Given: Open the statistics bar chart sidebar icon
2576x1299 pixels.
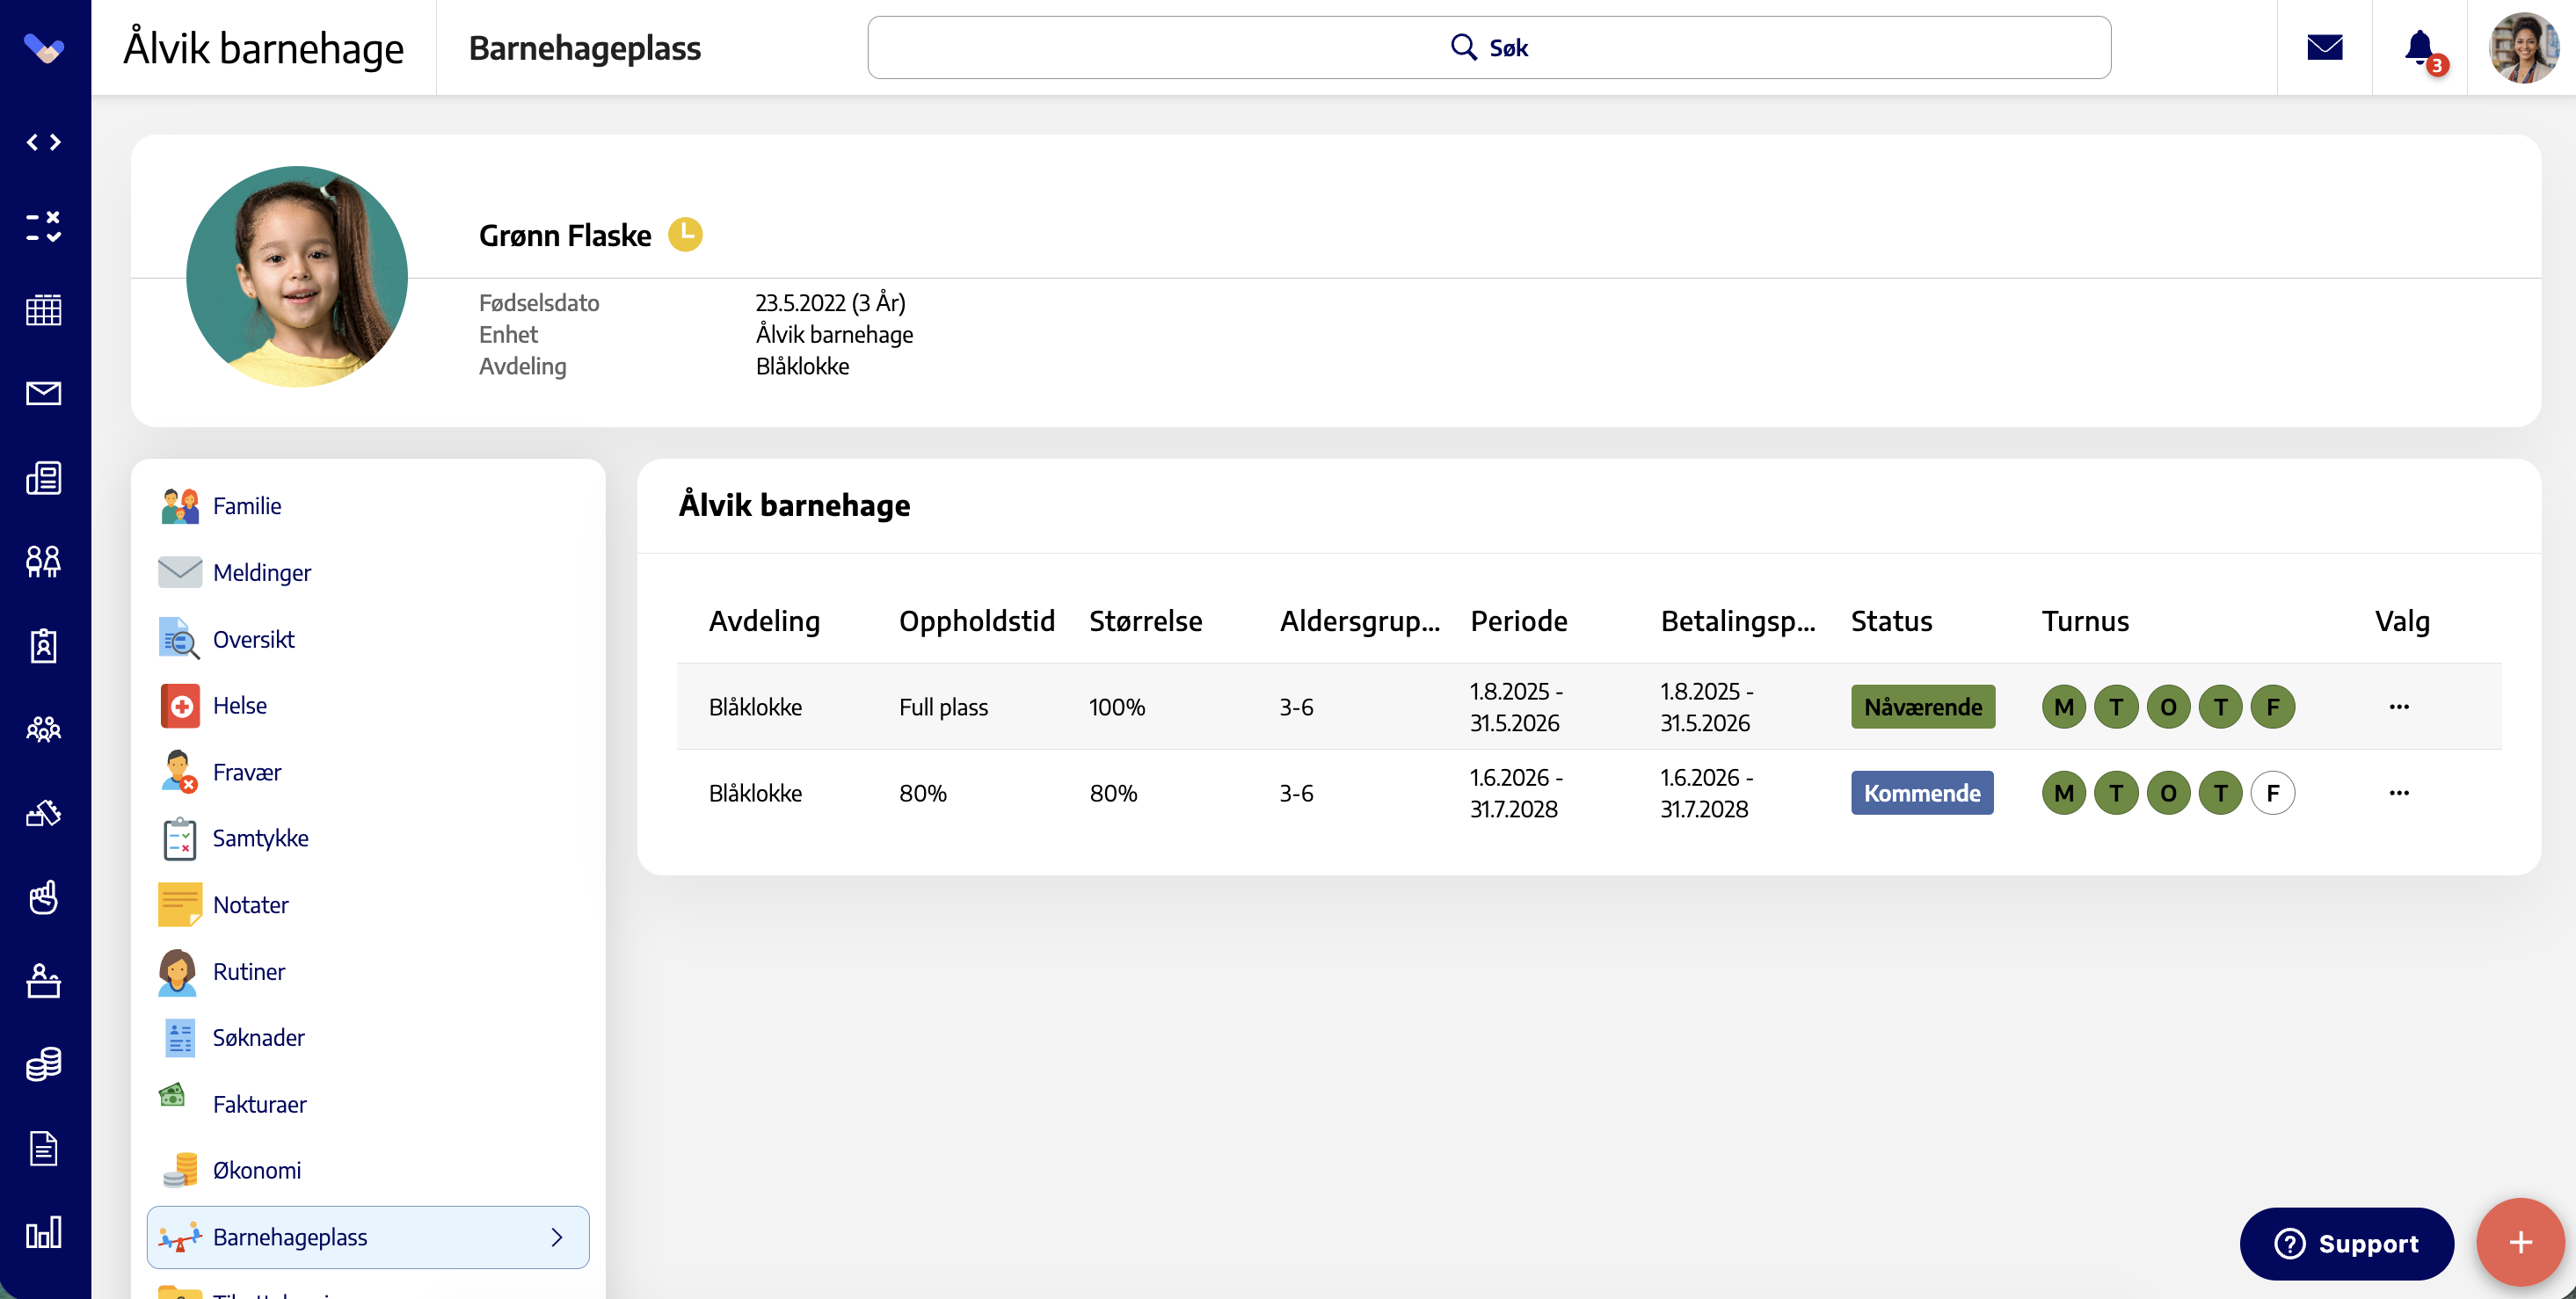Looking at the screenshot, I should point(43,1231).
